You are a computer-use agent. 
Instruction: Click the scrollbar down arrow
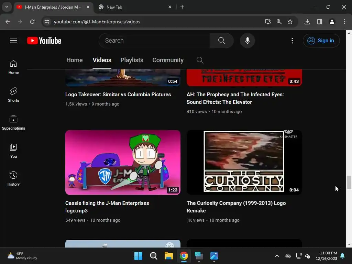click(349, 244)
